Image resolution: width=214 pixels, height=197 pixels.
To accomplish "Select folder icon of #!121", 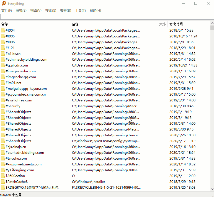I will pos(3,48).
